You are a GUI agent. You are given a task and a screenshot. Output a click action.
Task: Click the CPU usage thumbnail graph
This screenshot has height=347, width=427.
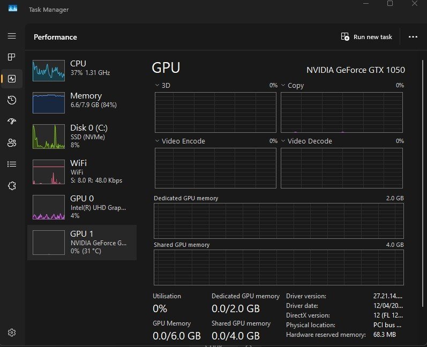49,71
